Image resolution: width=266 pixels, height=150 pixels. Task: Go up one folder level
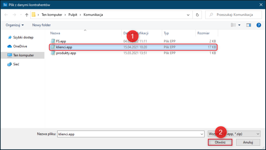pyautogui.click(x=26, y=15)
